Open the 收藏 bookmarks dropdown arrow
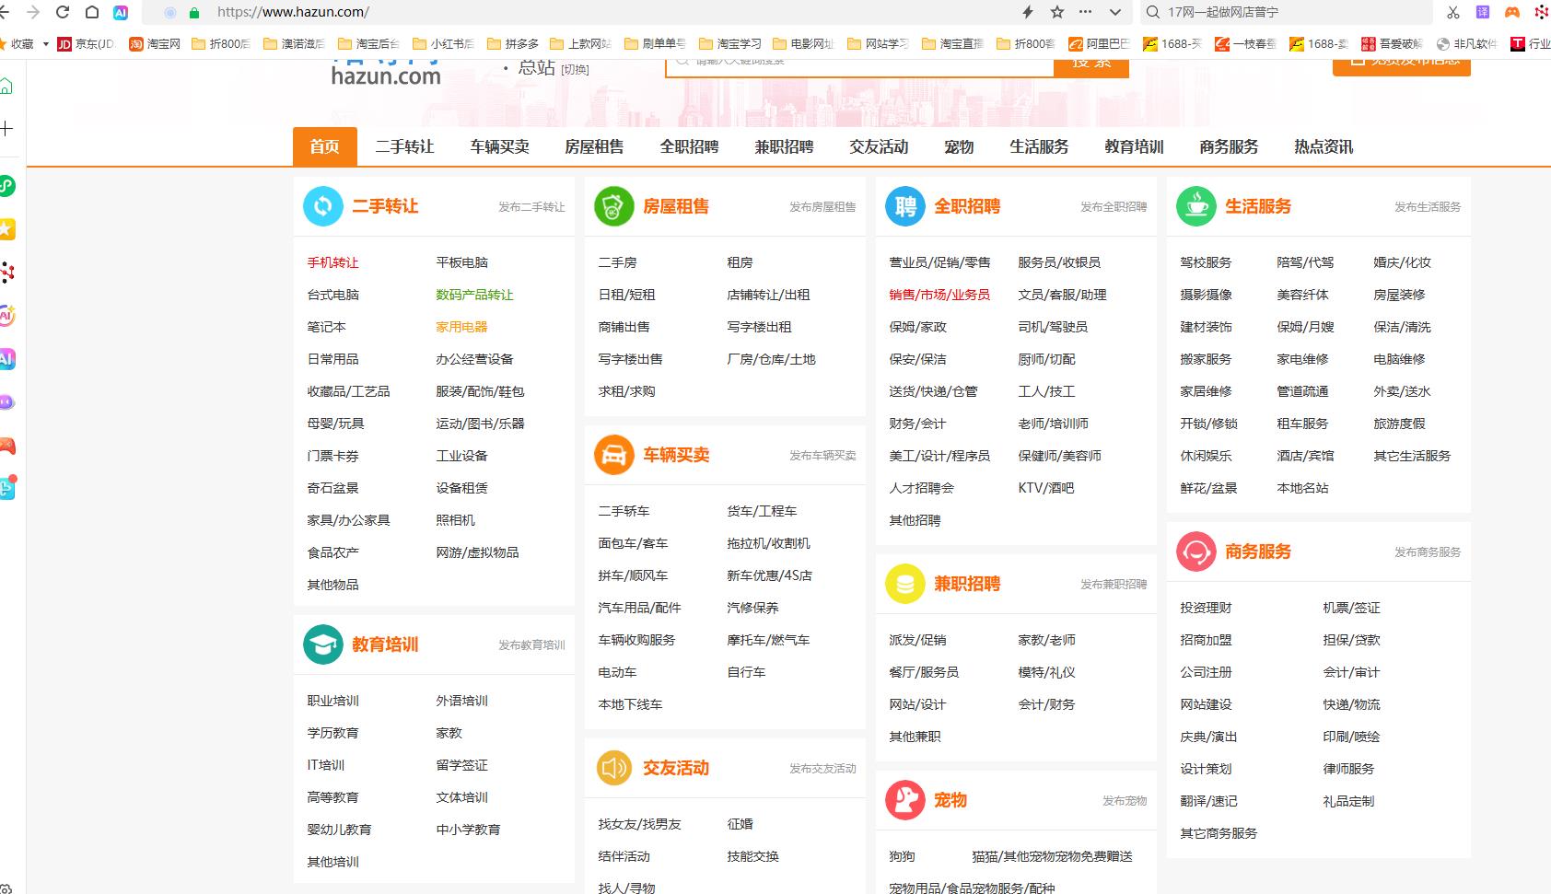Image resolution: width=1551 pixels, height=894 pixels. [46, 43]
